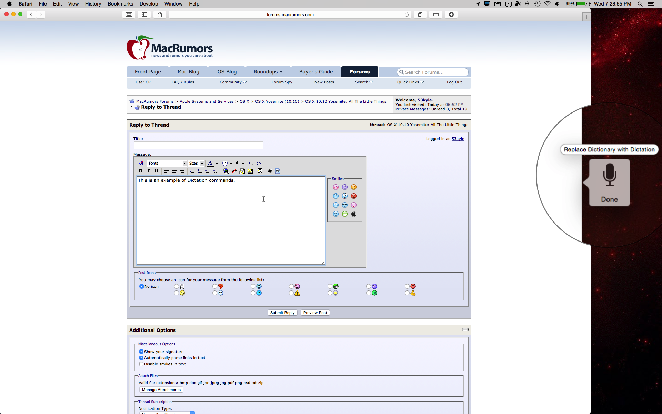Click the Manage Attachments button
Screen dimensions: 662x414
tap(161, 390)
